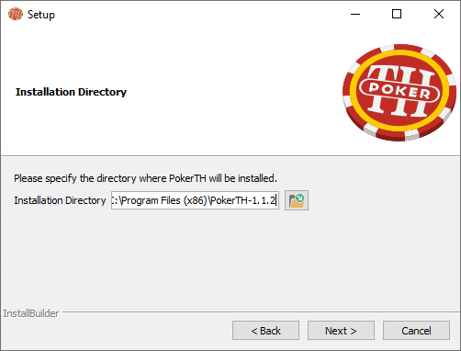Click the bold Installation Directory heading
Viewport: 461px width, 351px height.
pyautogui.click(x=71, y=92)
